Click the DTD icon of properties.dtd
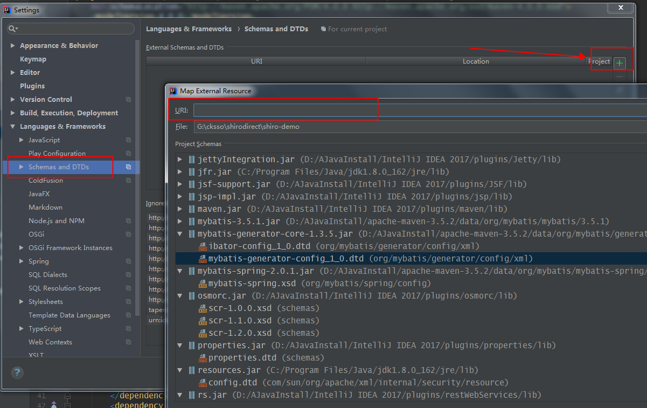This screenshot has width=647, height=408. point(203,358)
